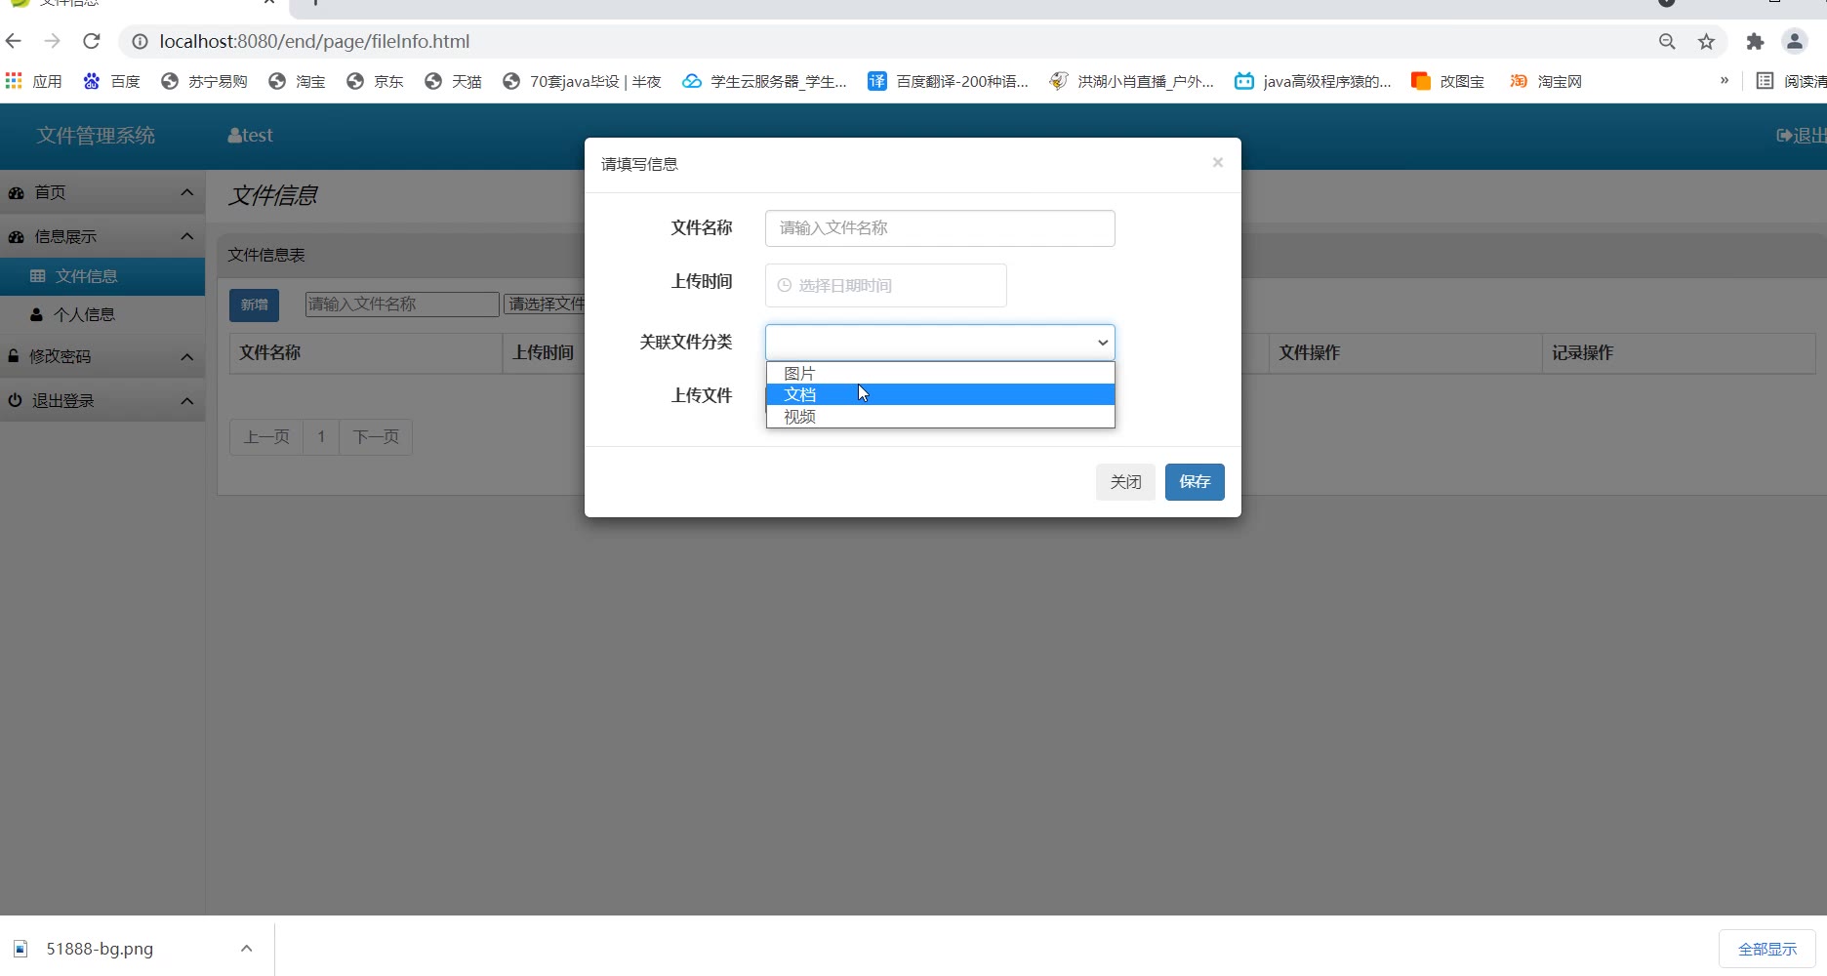Expand the 退出登录 sidebar section chevron
This screenshot has height=976, width=1827.
(186, 401)
